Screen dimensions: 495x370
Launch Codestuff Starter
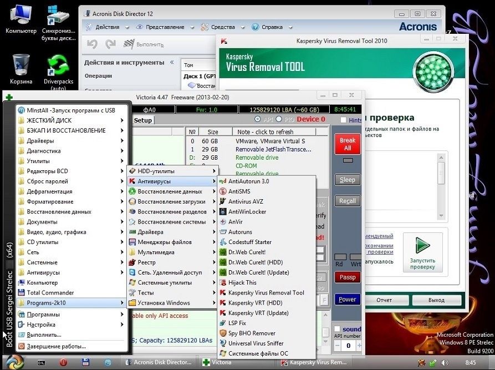[267, 242]
